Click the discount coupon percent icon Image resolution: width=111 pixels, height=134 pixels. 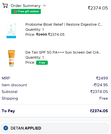[6, 128]
